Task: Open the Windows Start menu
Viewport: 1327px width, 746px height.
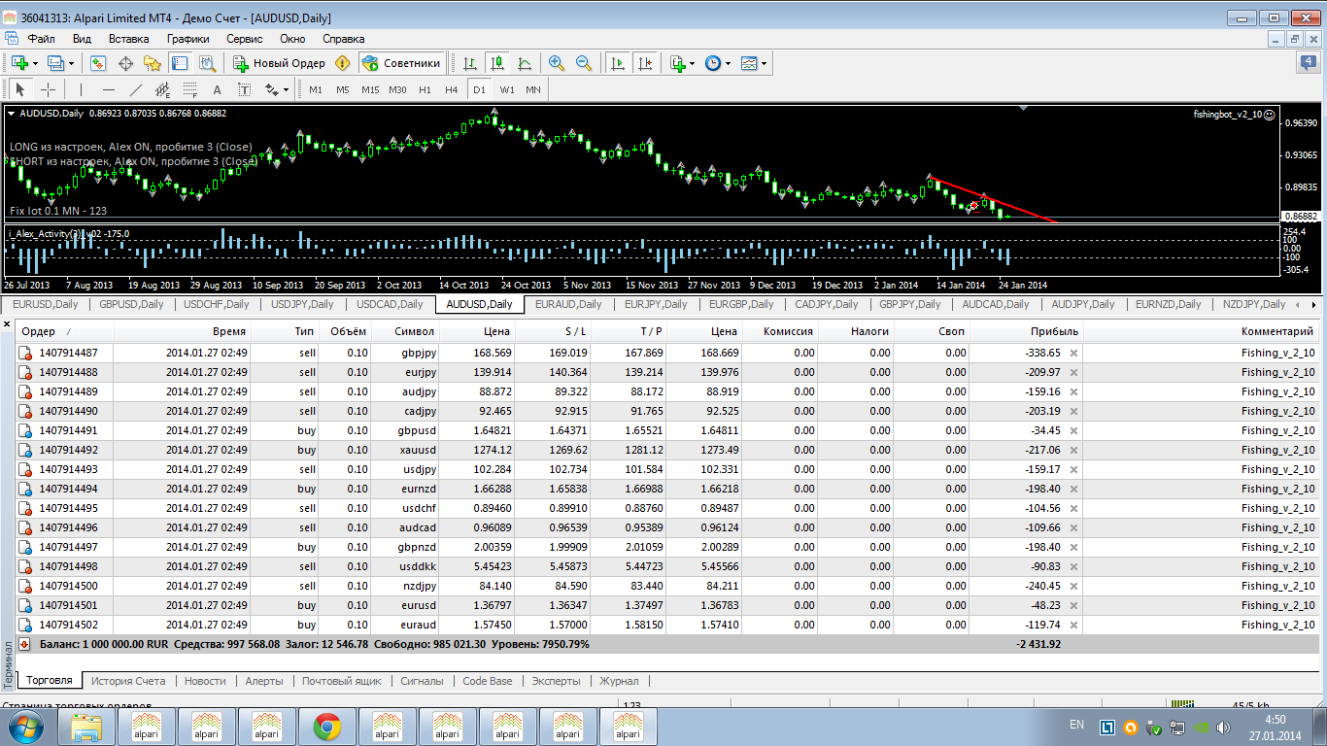Action: [x=26, y=727]
